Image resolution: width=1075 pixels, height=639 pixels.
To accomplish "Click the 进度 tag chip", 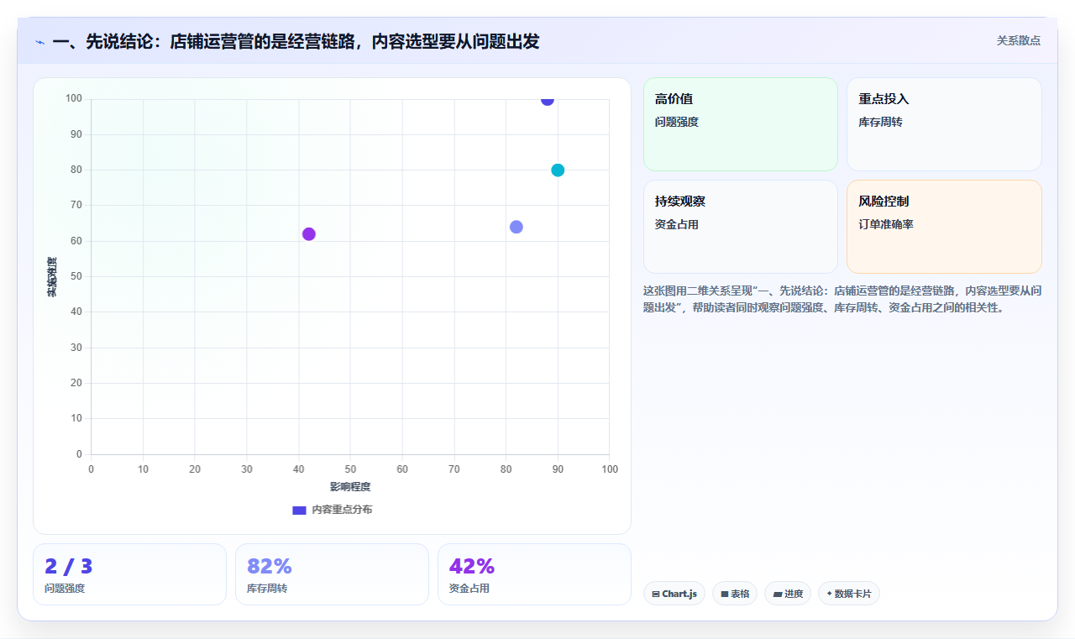I will click(x=788, y=594).
